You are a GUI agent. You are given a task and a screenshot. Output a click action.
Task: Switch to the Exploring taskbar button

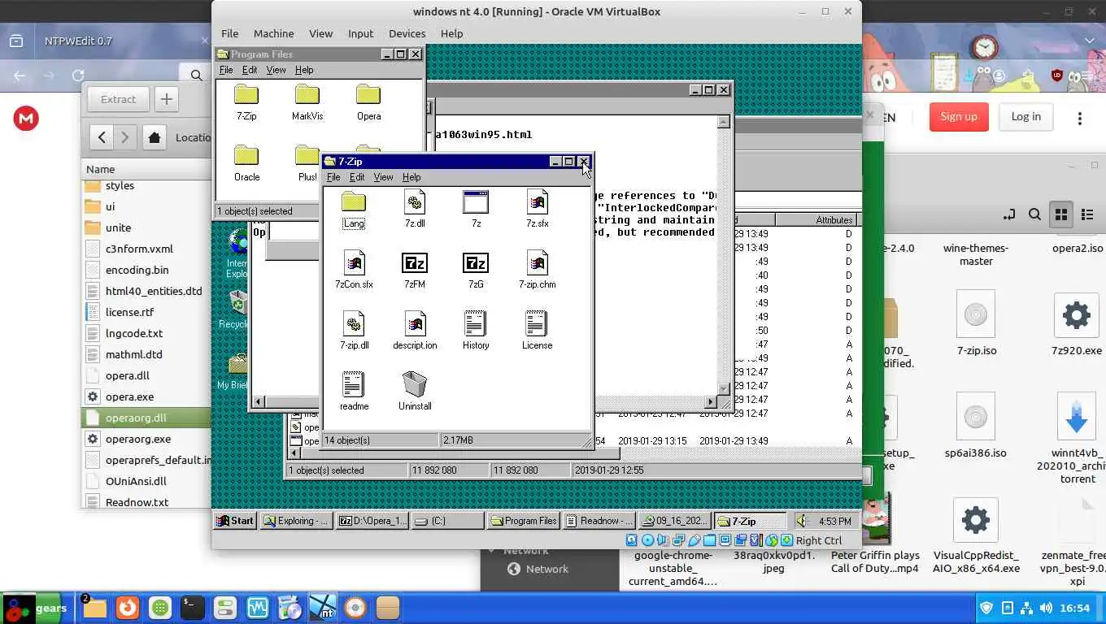297,521
